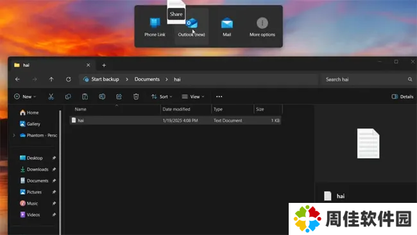Click chevron after Documents breadcrumb
Image resolution: width=417 pixels, height=235 pixels.
point(167,80)
